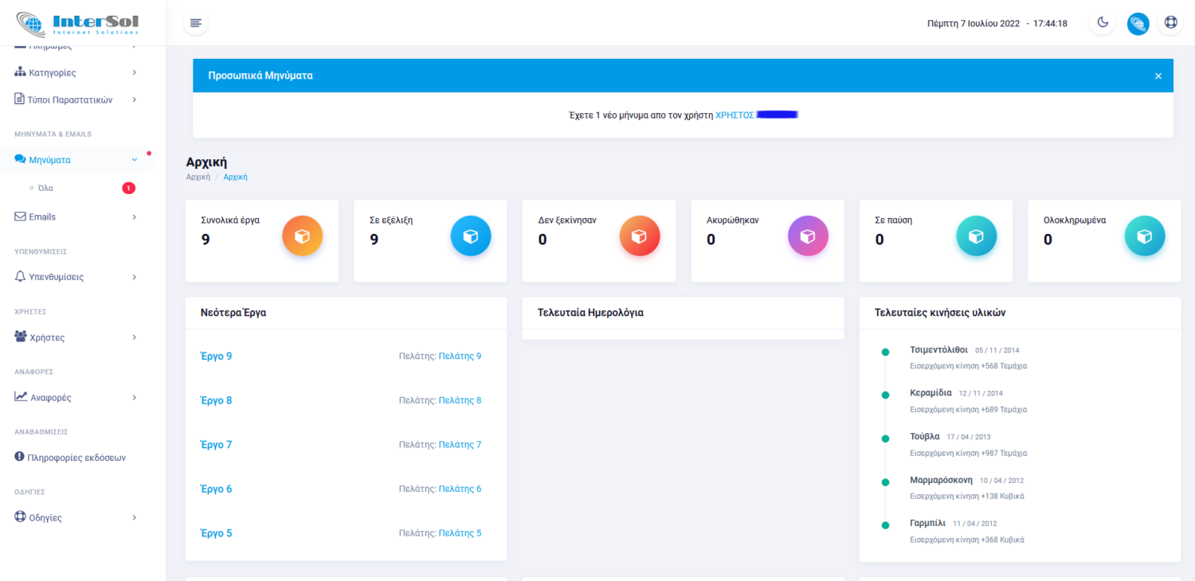This screenshot has width=1195, height=581.
Task: Toggle dark mode with the moon icon
Action: tap(1103, 23)
